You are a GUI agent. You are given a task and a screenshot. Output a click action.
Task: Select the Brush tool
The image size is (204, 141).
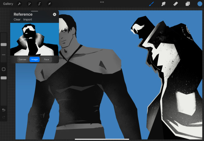(151, 4)
